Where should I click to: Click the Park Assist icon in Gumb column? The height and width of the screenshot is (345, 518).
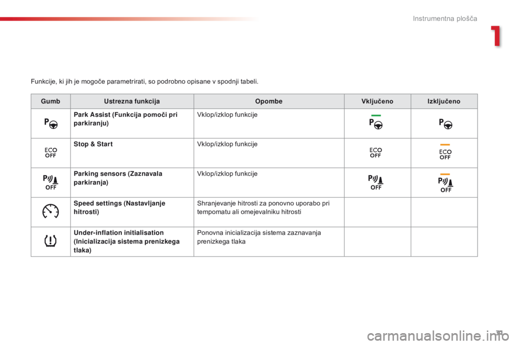(51, 123)
